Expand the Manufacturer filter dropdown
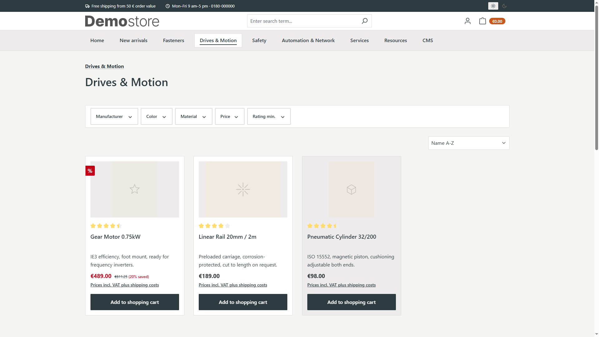599x337 pixels. [x=114, y=116]
